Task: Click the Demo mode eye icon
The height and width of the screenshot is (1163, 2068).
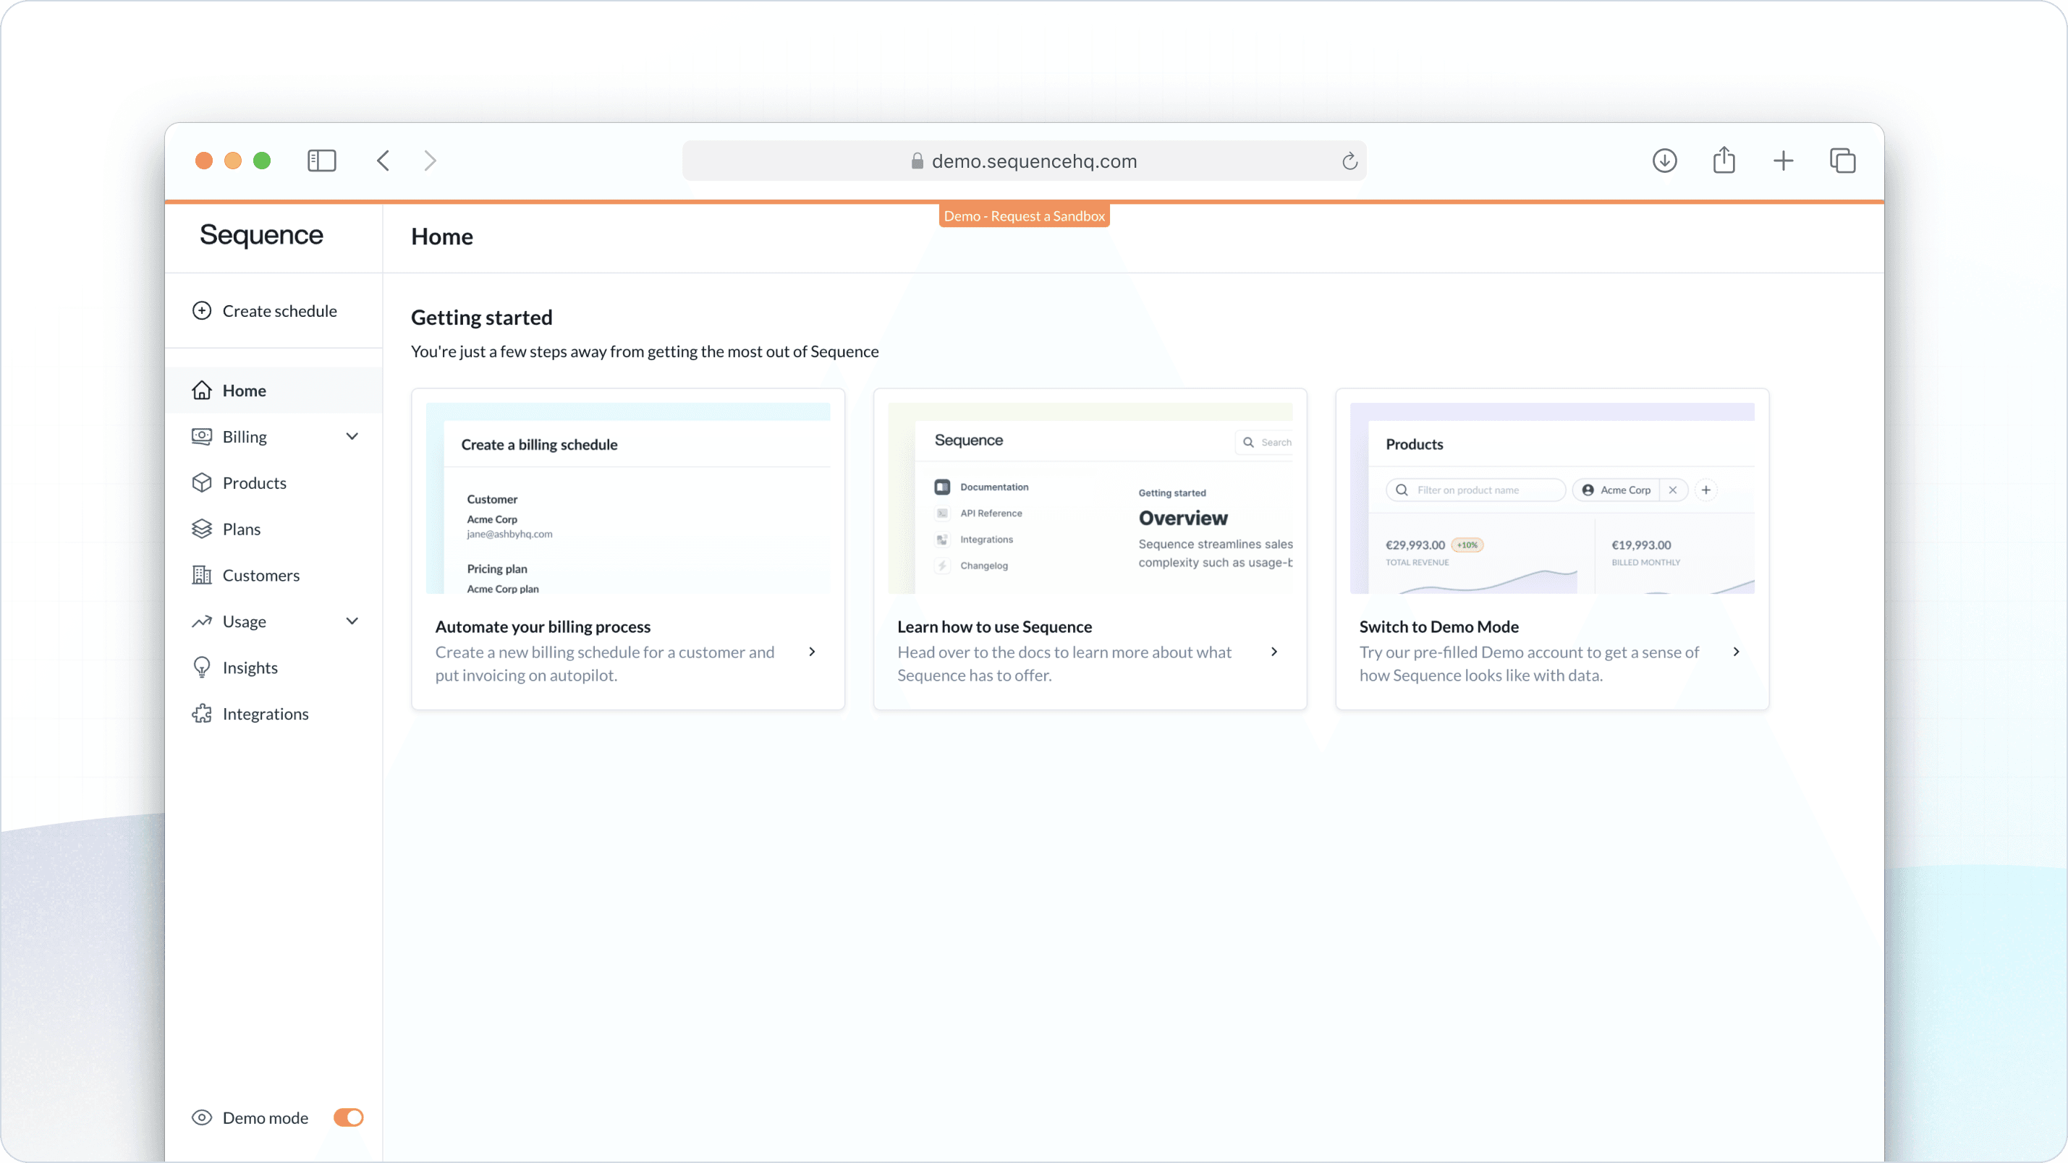Action: click(x=201, y=1117)
